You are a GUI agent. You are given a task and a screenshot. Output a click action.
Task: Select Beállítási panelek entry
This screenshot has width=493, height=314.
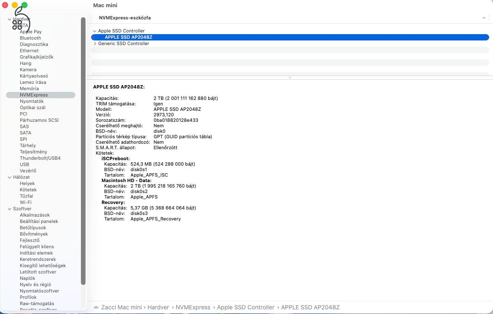[x=39, y=221]
